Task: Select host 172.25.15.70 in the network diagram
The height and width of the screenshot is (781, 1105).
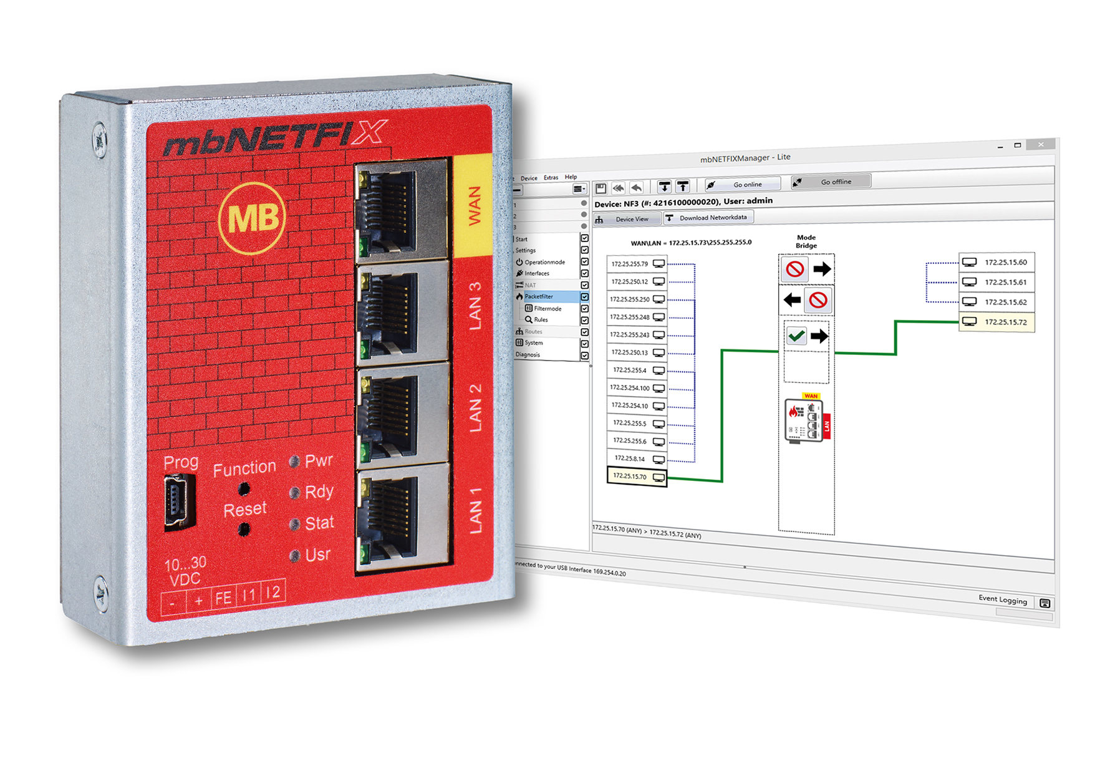Action: point(633,477)
